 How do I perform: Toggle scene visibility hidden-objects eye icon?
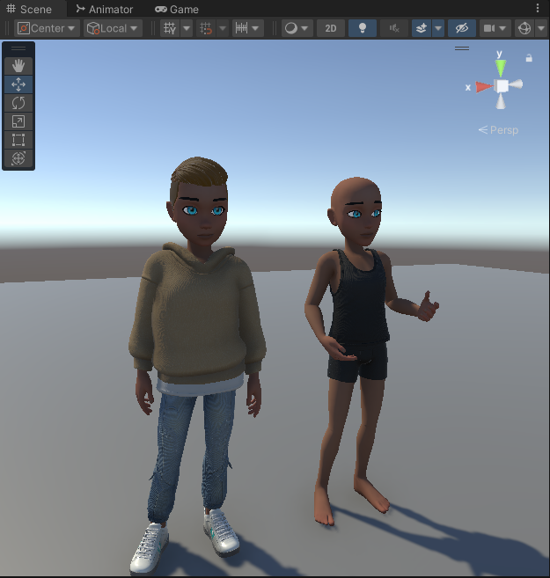462,28
